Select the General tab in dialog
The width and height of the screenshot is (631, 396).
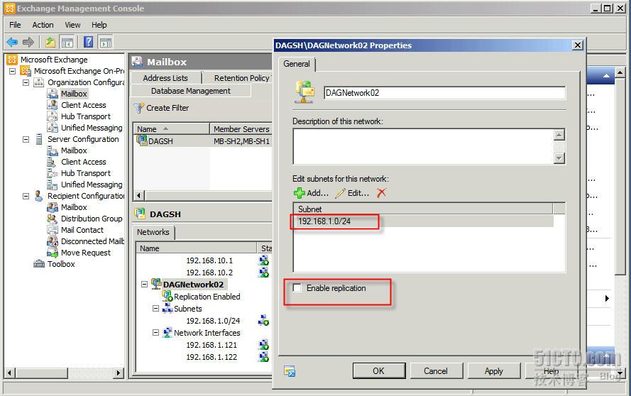click(x=297, y=64)
